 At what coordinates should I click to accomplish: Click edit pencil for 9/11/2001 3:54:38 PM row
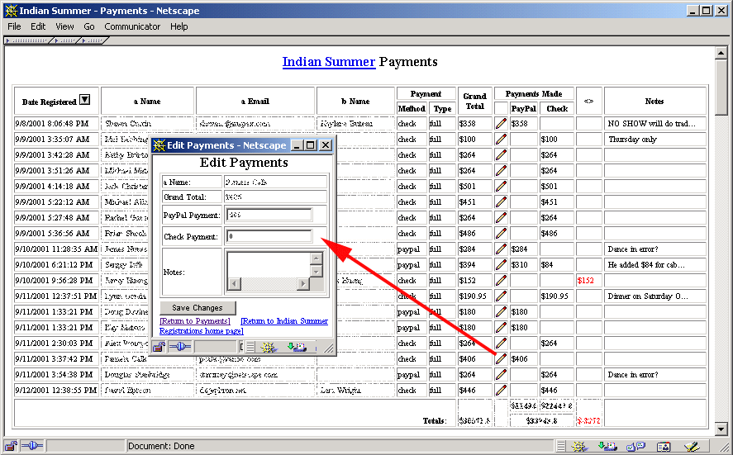point(501,375)
